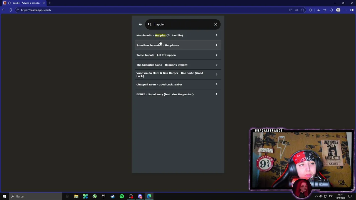Open the favorites list icon

325,10
